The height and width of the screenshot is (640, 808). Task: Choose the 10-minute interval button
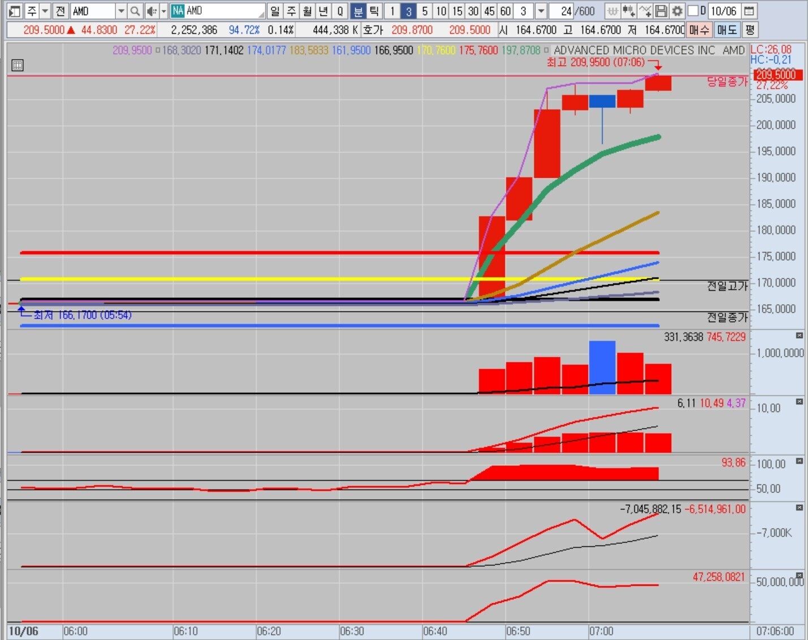coord(442,11)
